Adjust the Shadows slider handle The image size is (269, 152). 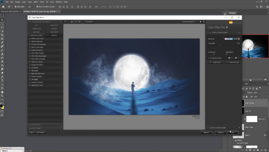point(214,54)
